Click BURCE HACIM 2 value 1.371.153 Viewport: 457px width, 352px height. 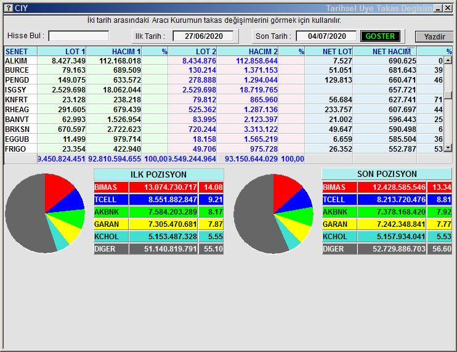(261, 70)
